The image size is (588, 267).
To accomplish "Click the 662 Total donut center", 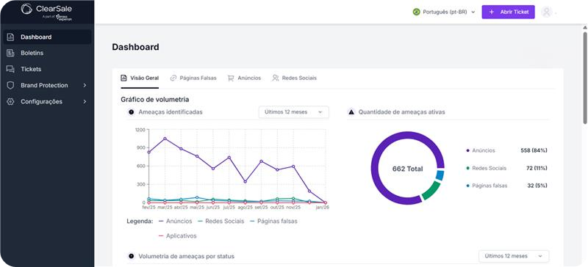I will point(408,169).
